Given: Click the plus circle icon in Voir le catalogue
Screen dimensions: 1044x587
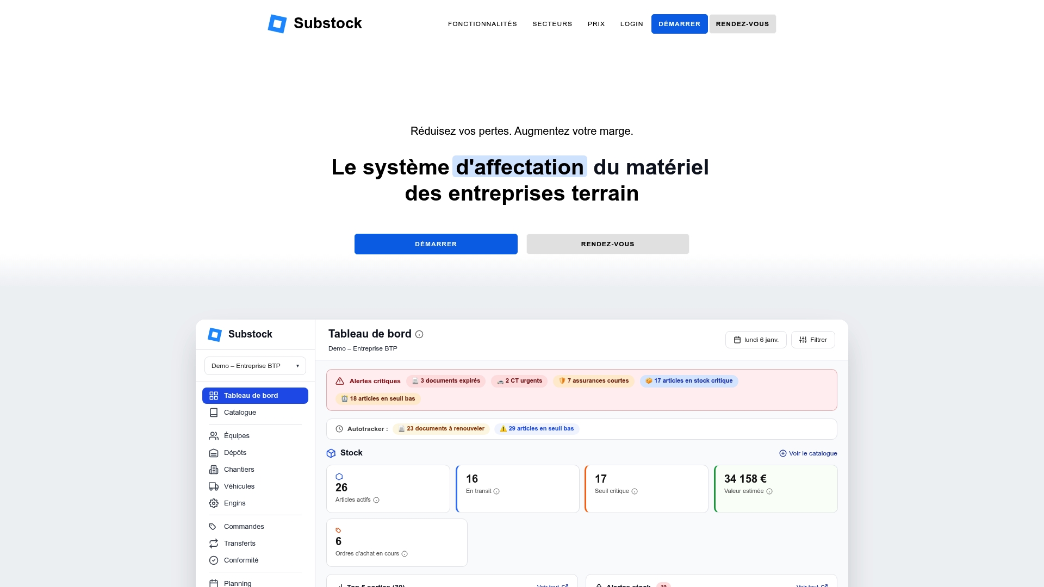Looking at the screenshot, I should point(783,453).
